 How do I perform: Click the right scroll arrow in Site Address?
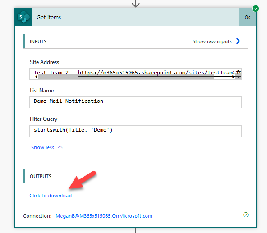coord(233,77)
